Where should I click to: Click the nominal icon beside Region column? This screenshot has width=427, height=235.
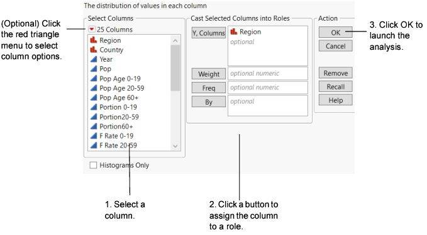click(x=94, y=40)
